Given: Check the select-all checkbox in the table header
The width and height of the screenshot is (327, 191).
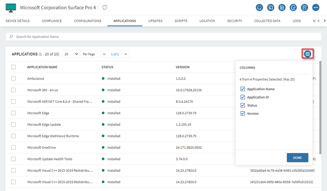Looking at the screenshot, I should point(13,67).
